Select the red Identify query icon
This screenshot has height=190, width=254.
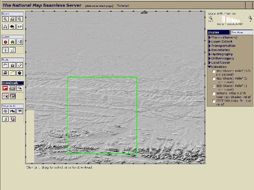[5, 42]
